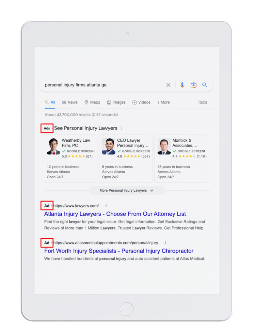Open CEO Lawyer Personal Injury listing title

pyautogui.click(x=133, y=143)
